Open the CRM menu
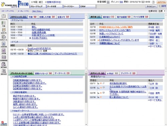This screenshot has width=167, height=126. (x=88, y=6)
